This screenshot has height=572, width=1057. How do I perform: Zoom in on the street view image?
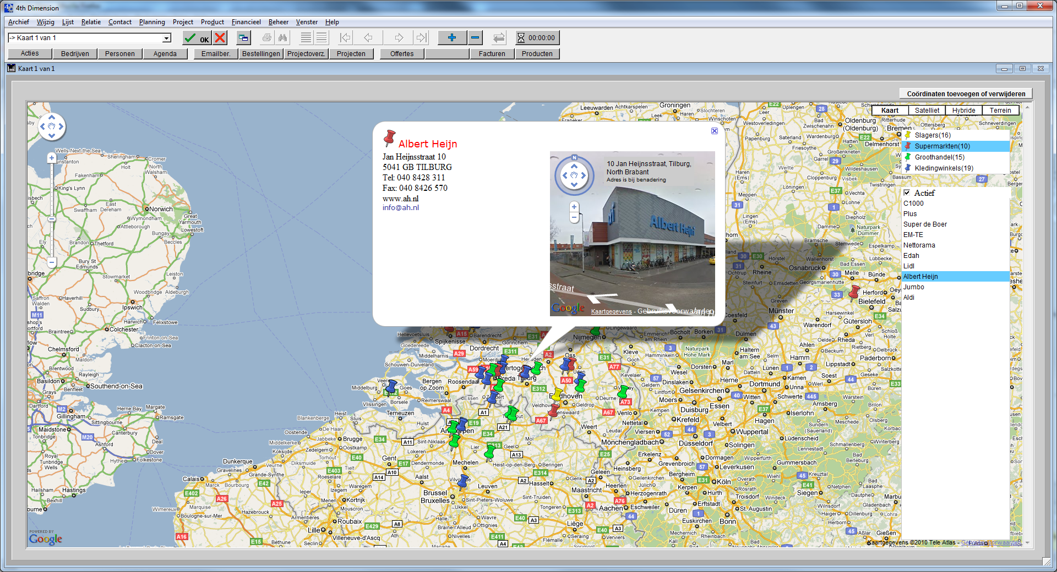[574, 207]
